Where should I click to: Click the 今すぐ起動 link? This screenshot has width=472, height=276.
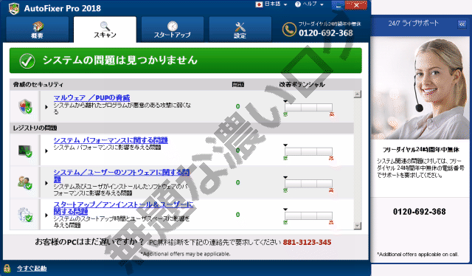32,268
